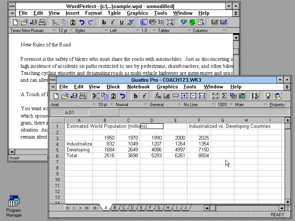
Task: Click the Paste icon in Quattro Pro toolbar
Action: click(x=113, y=96)
